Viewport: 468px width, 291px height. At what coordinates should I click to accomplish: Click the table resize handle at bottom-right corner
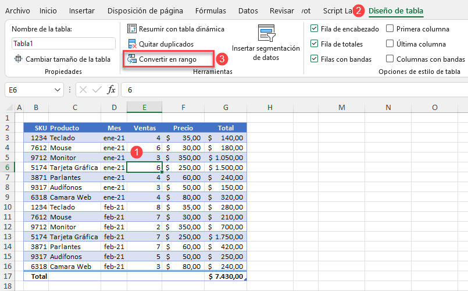click(245, 279)
